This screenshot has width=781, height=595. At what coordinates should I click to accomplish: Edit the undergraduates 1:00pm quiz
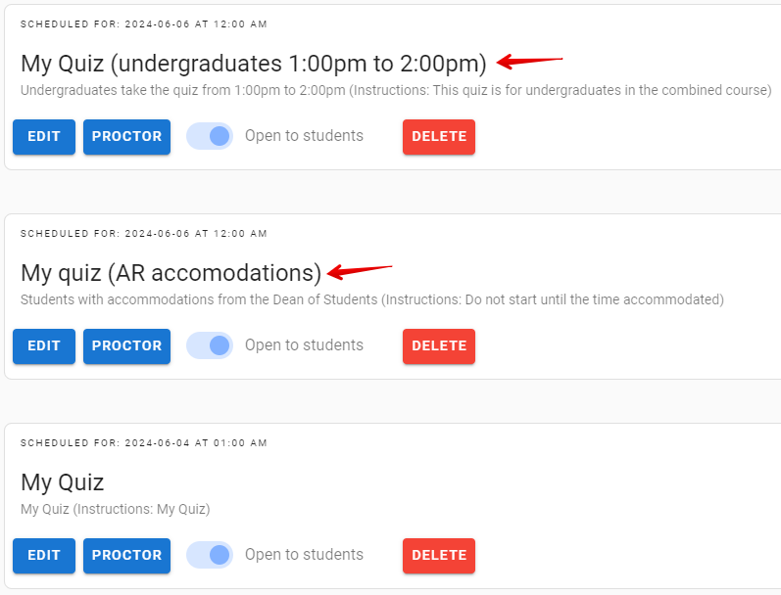point(44,137)
